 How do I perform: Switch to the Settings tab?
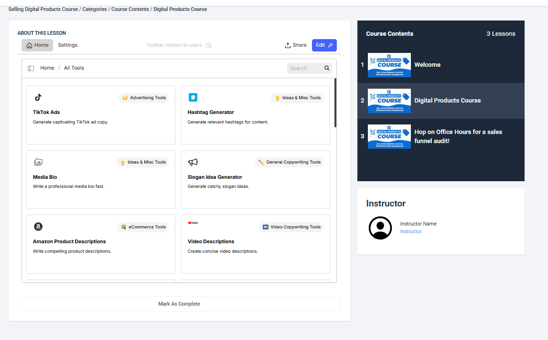pyautogui.click(x=68, y=45)
